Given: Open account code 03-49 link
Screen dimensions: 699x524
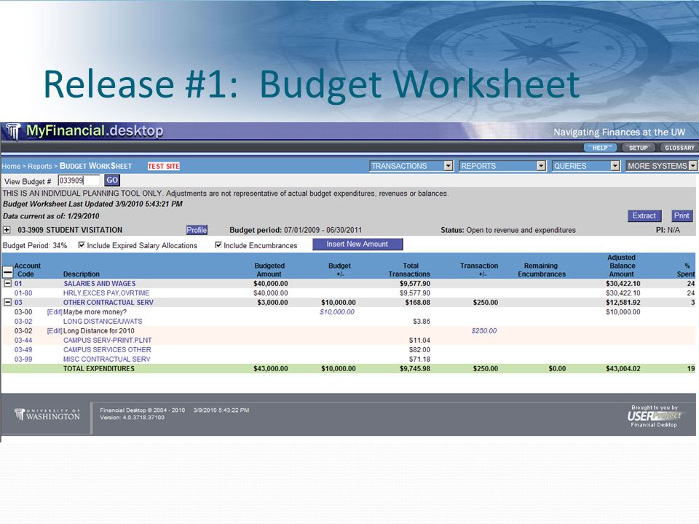Looking at the screenshot, I should tap(23, 350).
